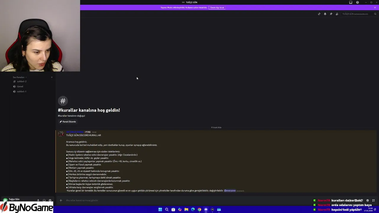The width and height of the screenshot is (379, 213).
Task: Open Discord from the taskbar
Action: pyautogui.click(x=206, y=209)
